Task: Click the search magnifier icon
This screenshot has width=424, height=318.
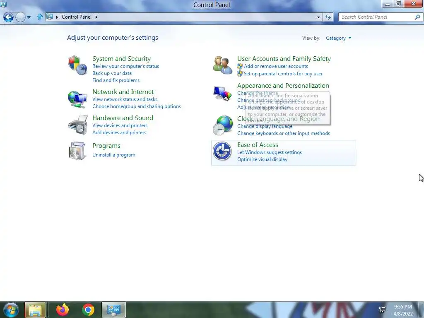Action: pos(417,17)
